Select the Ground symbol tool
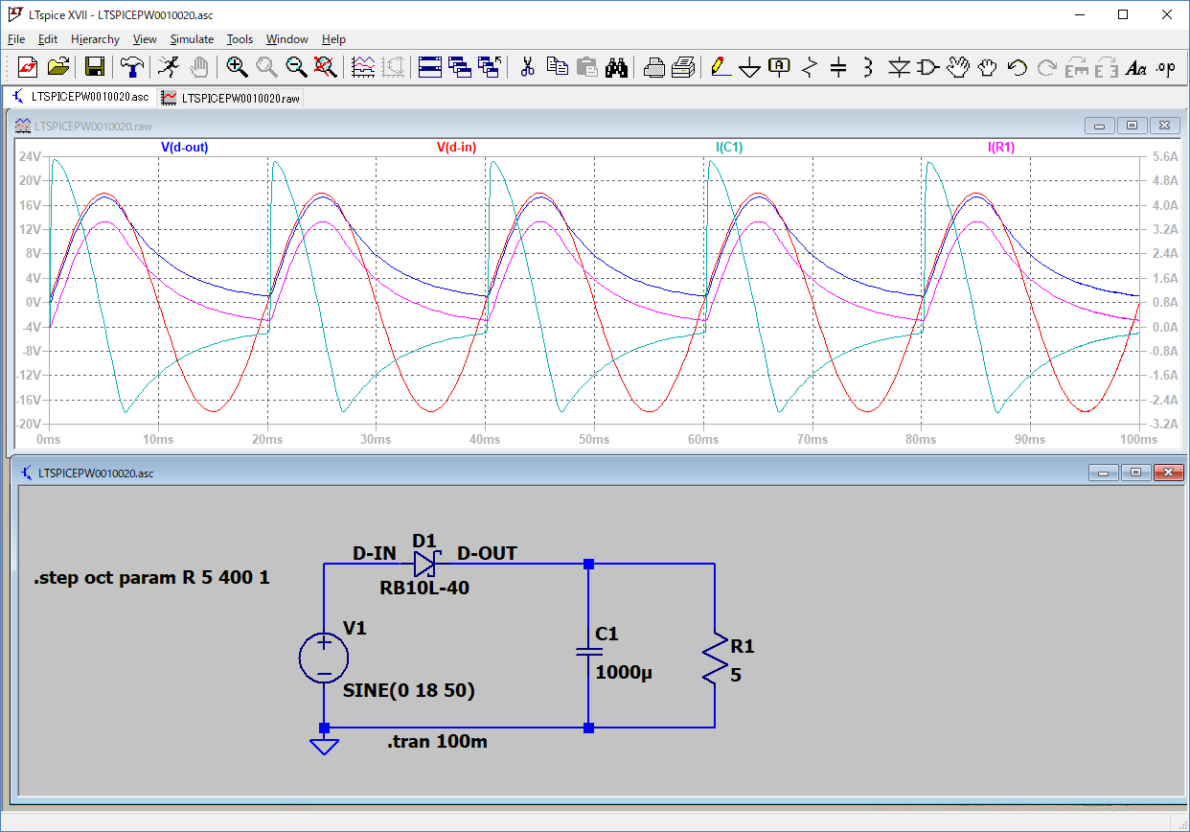The width and height of the screenshot is (1190, 832). [749, 67]
